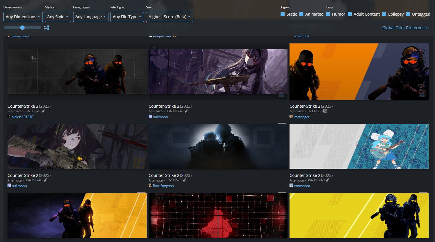Click the thumbnail size slider handle

[22, 27]
